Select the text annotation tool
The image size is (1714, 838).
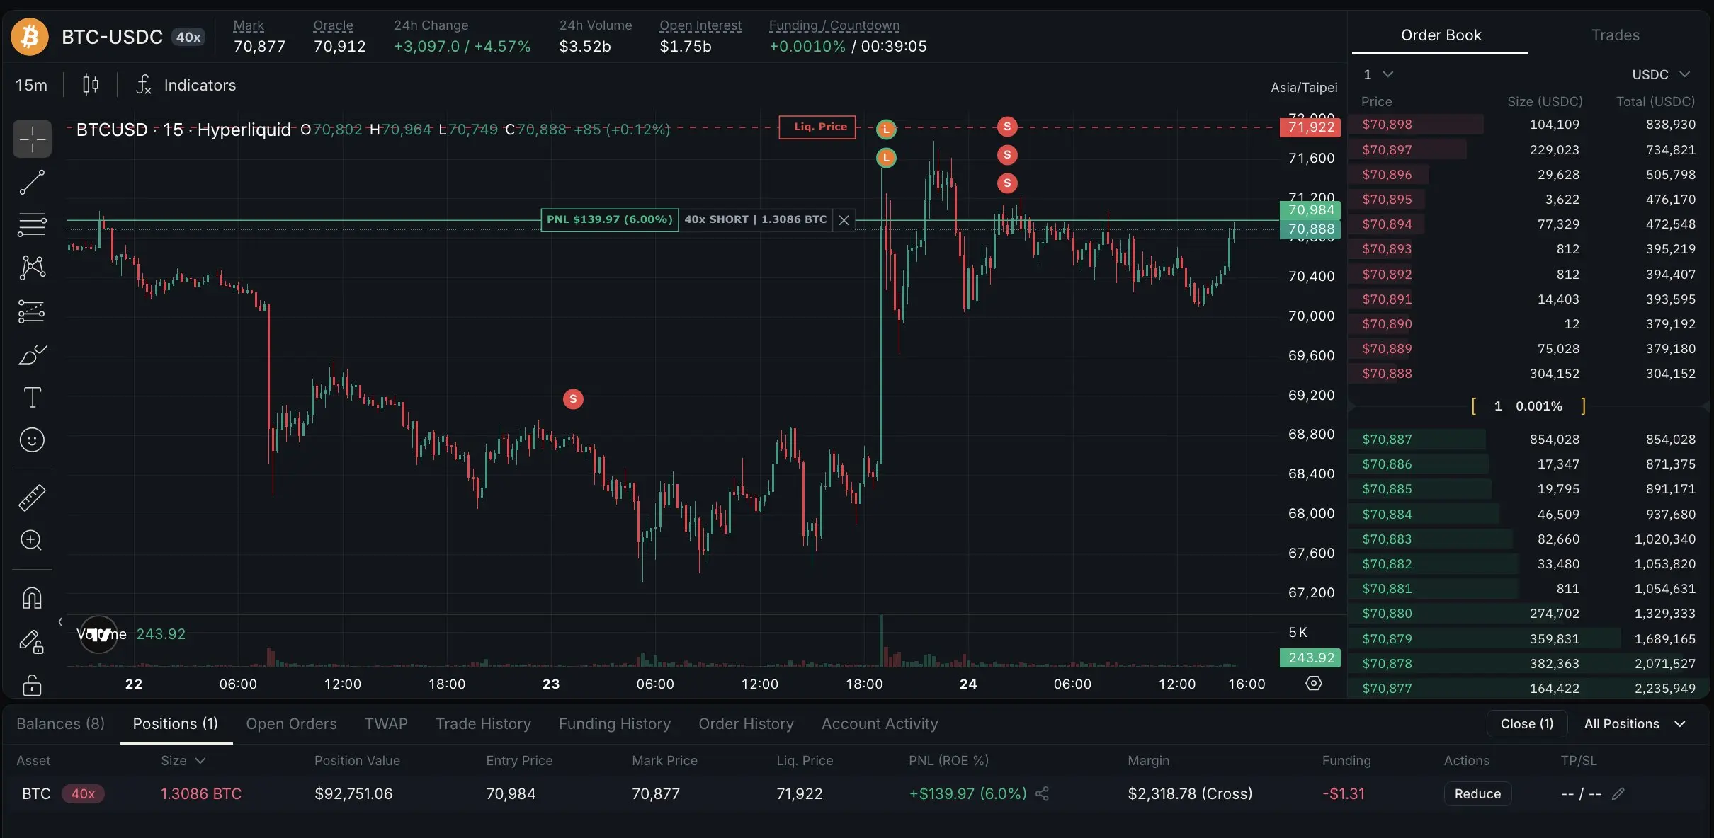32,397
